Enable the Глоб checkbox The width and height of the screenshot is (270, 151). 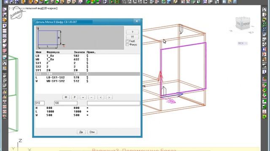pos(127,41)
